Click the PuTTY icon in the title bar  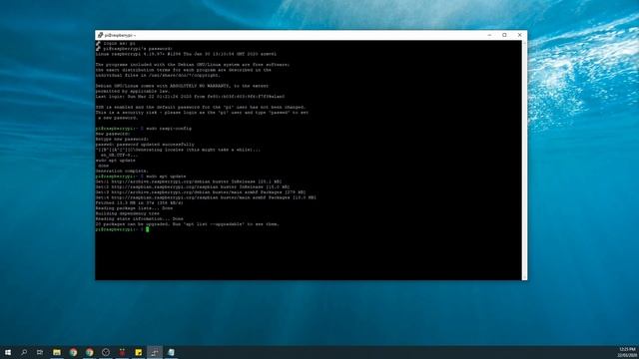click(100, 35)
